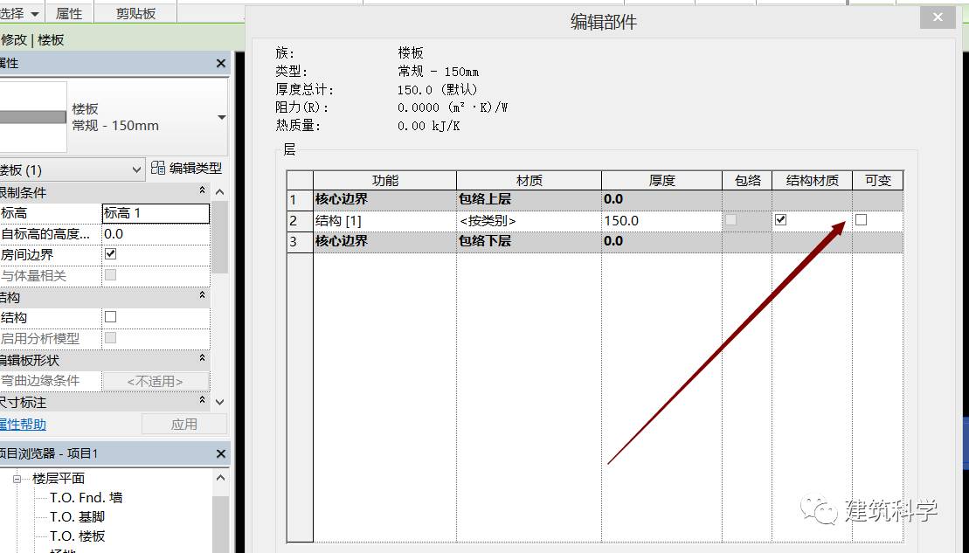Select the 楼层平面 tree item
This screenshot has height=553, width=969.
(x=59, y=478)
